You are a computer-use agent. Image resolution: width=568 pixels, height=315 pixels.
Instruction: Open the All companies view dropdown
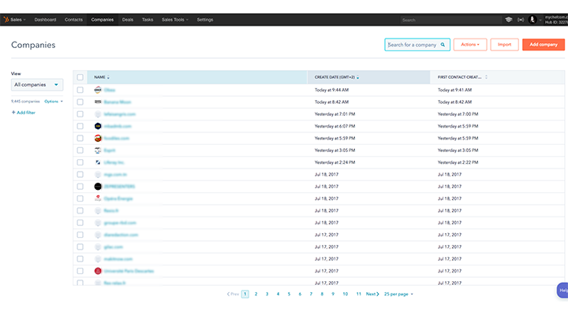(x=37, y=84)
